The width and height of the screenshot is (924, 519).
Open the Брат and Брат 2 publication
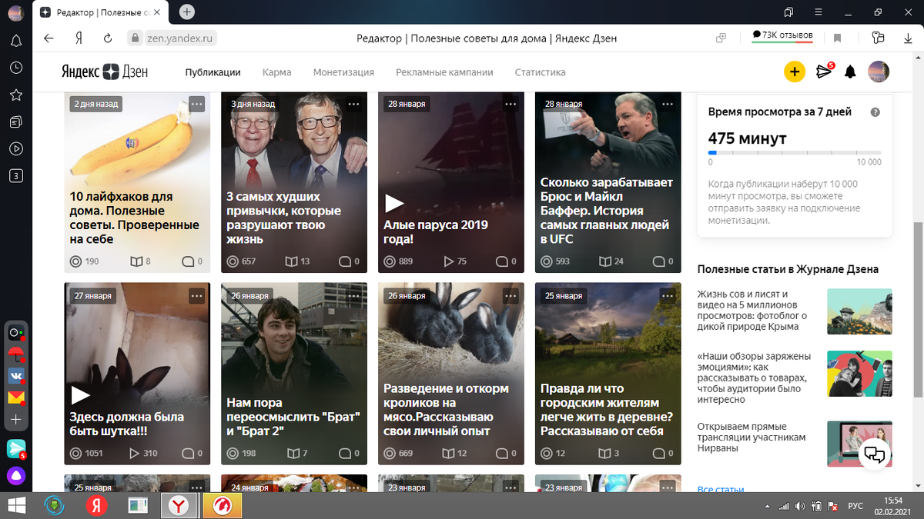tap(293, 374)
